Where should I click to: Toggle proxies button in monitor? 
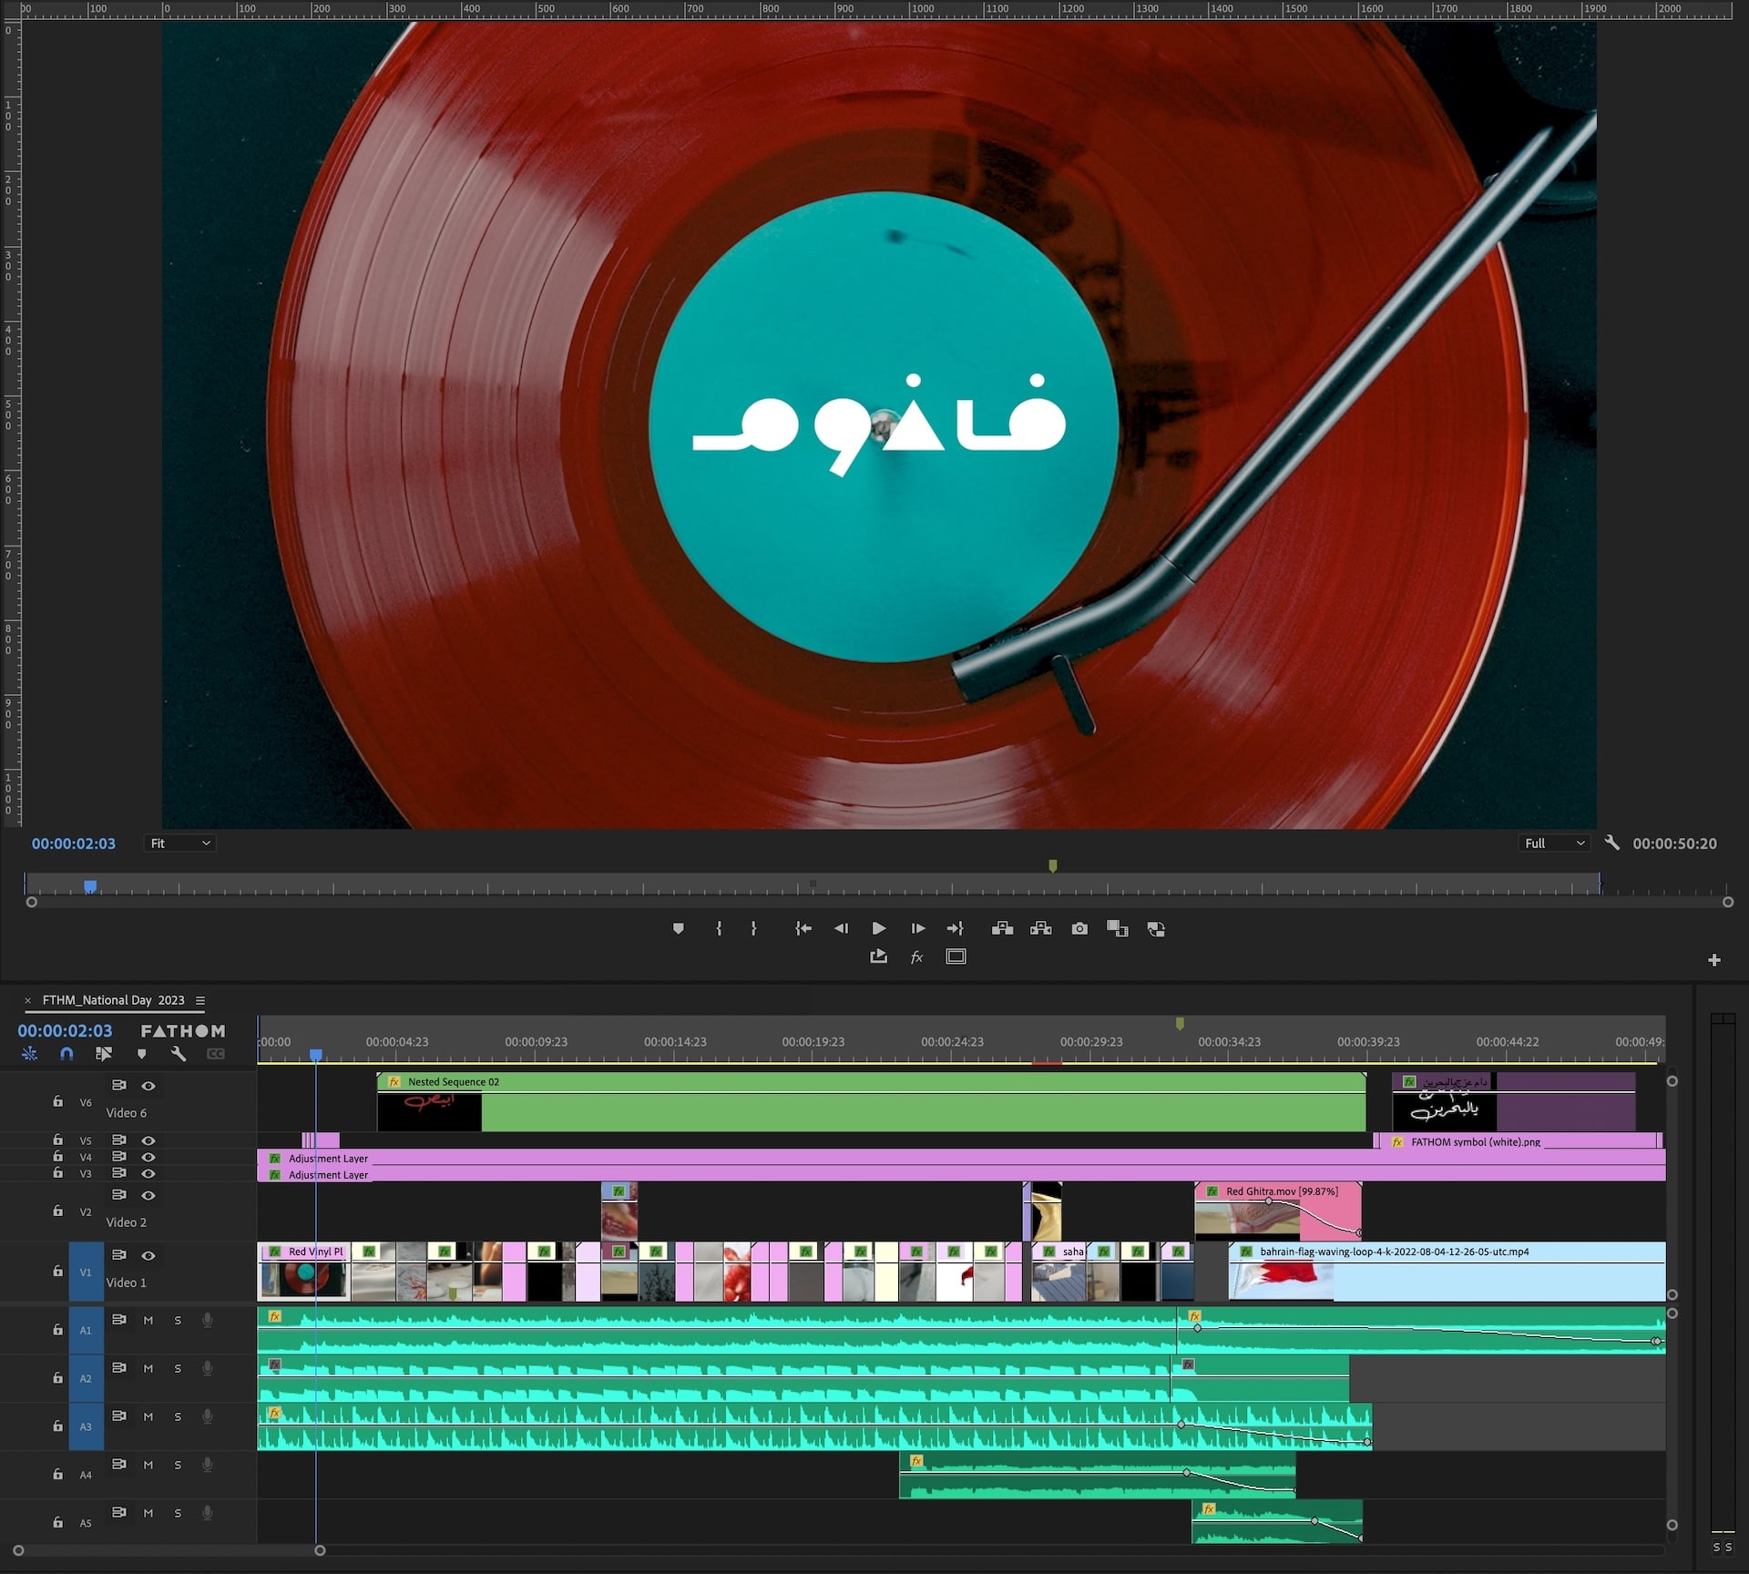[1156, 928]
